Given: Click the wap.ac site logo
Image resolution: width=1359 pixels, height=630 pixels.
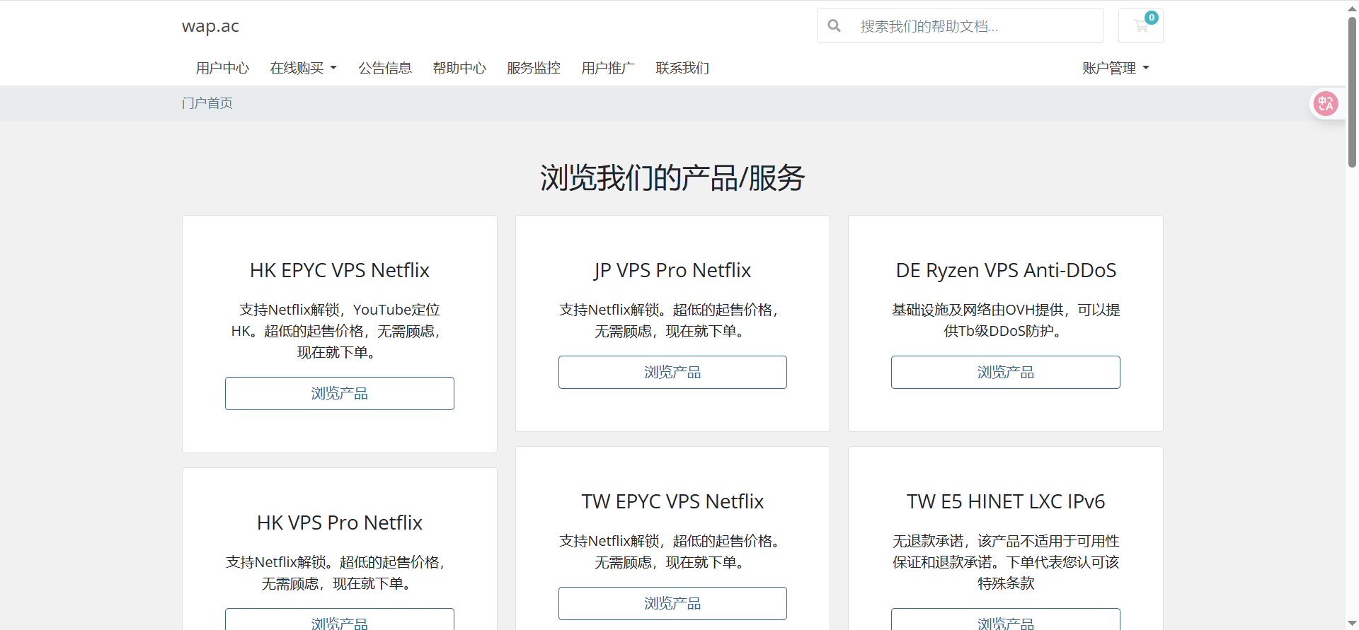Looking at the screenshot, I should [210, 26].
